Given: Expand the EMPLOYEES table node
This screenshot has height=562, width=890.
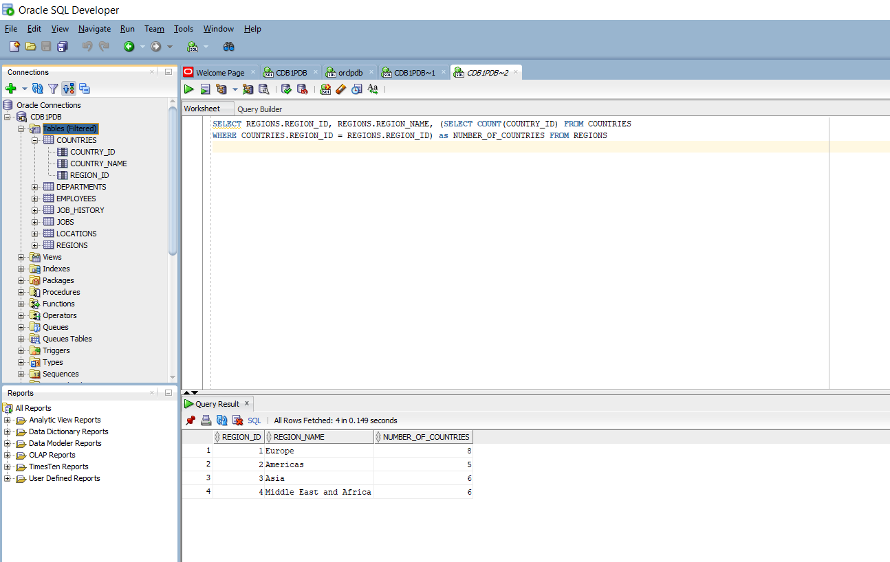Looking at the screenshot, I should click(x=35, y=199).
